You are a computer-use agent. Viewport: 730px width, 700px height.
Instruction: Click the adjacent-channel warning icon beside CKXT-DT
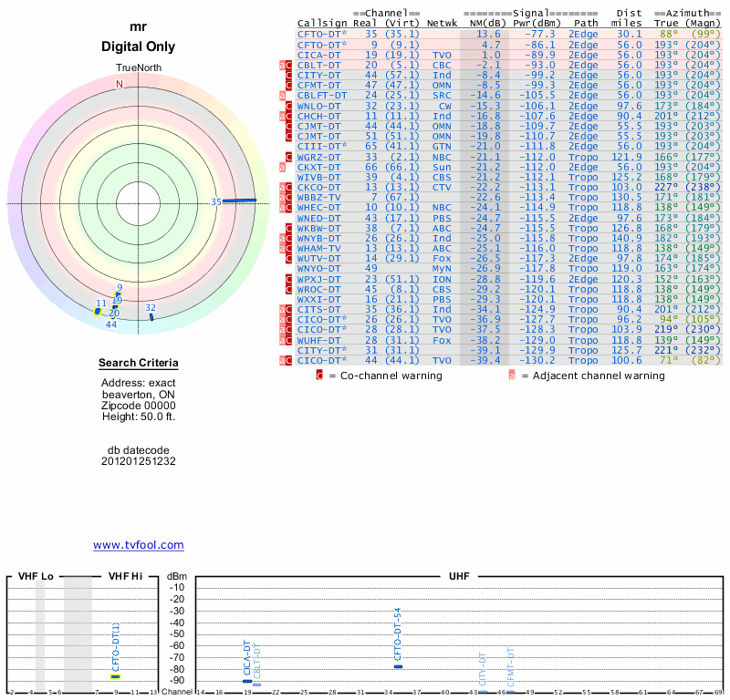pyautogui.click(x=283, y=167)
